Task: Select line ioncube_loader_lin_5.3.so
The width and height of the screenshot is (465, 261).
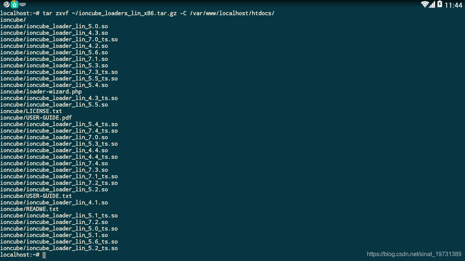Action: [x=54, y=66]
